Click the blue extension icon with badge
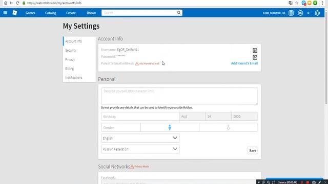 point(304,3)
